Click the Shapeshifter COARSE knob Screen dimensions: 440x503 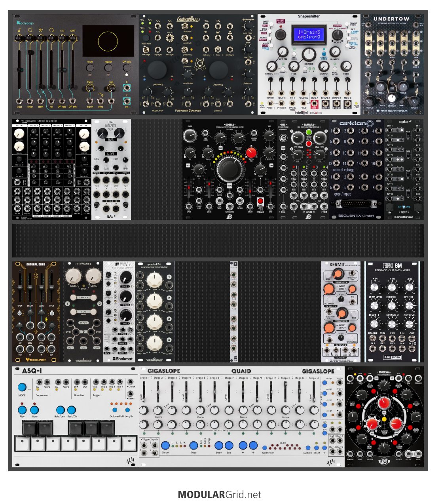309,55
